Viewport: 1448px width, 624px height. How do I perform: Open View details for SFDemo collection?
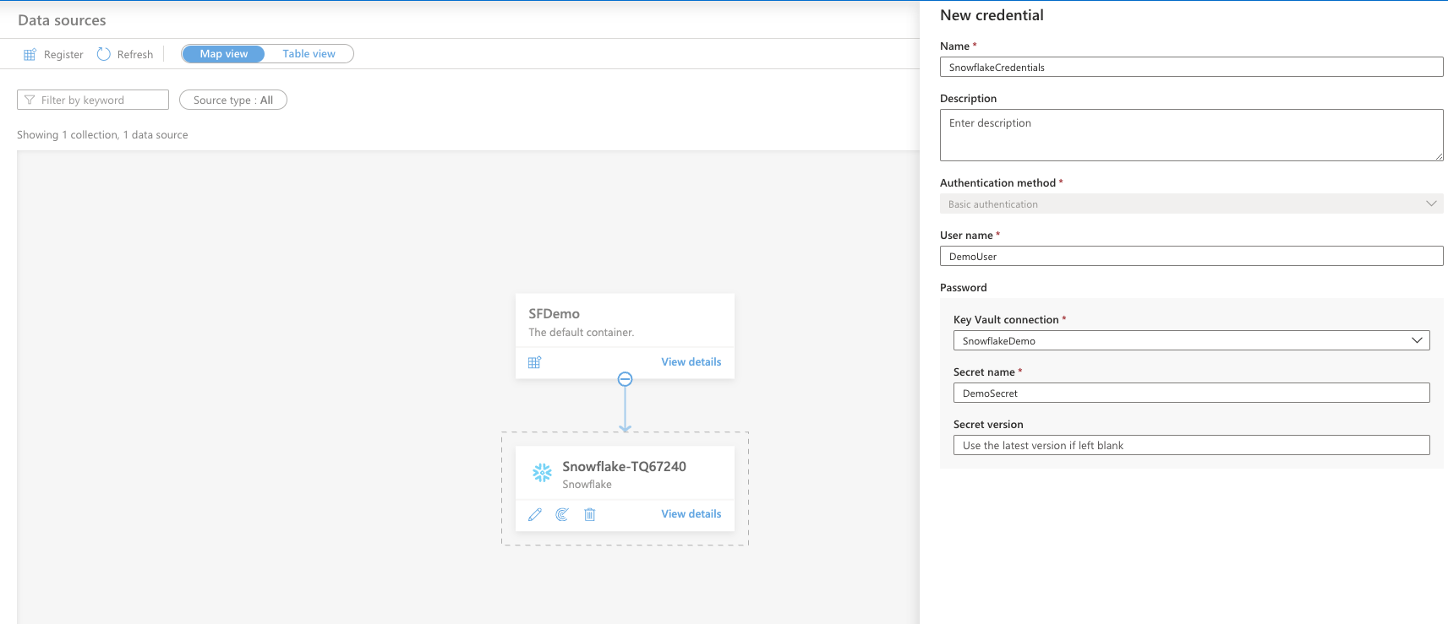point(691,362)
